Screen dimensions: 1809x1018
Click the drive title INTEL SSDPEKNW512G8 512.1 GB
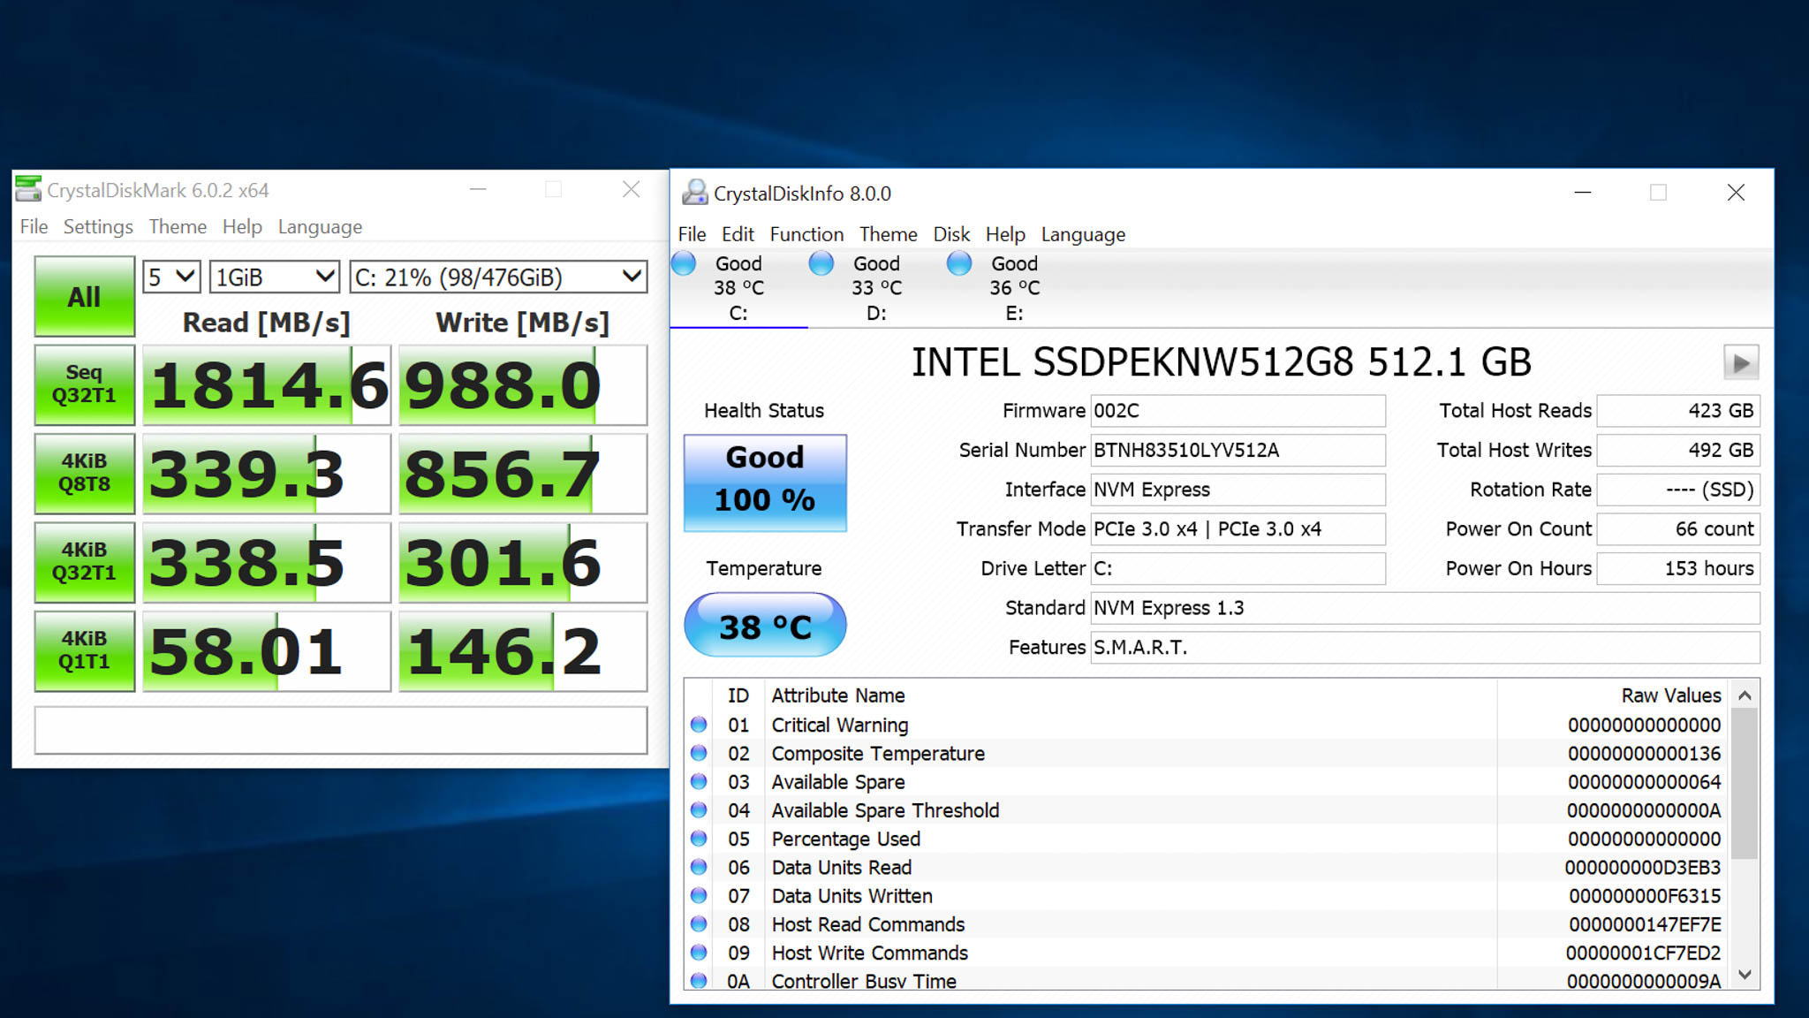pyautogui.click(x=1222, y=362)
